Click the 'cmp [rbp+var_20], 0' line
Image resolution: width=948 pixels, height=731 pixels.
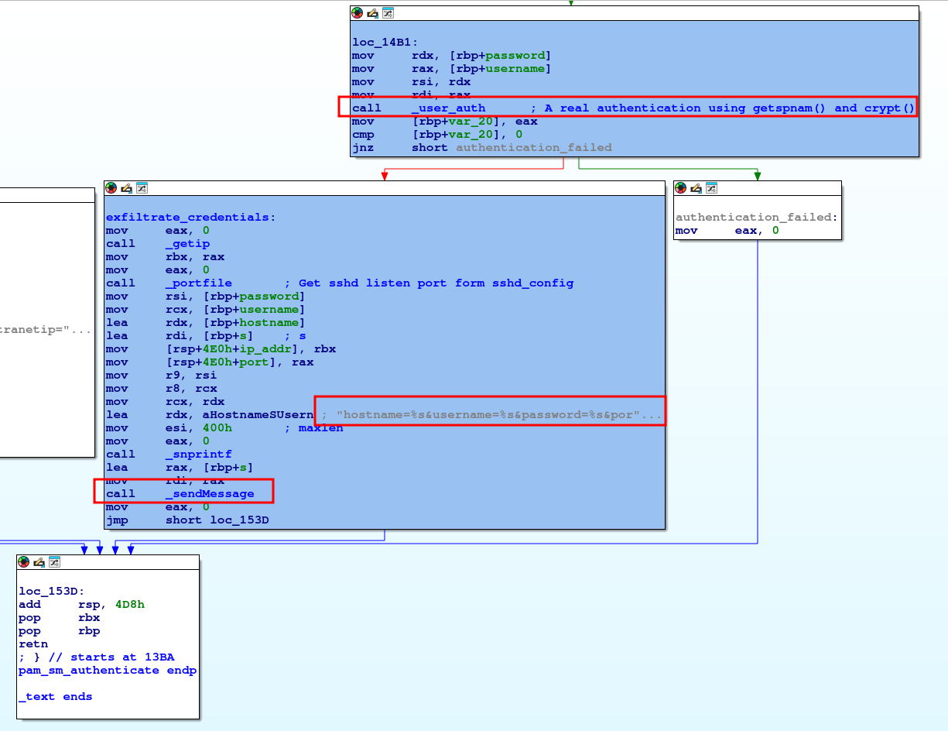pyautogui.click(x=436, y=135)
